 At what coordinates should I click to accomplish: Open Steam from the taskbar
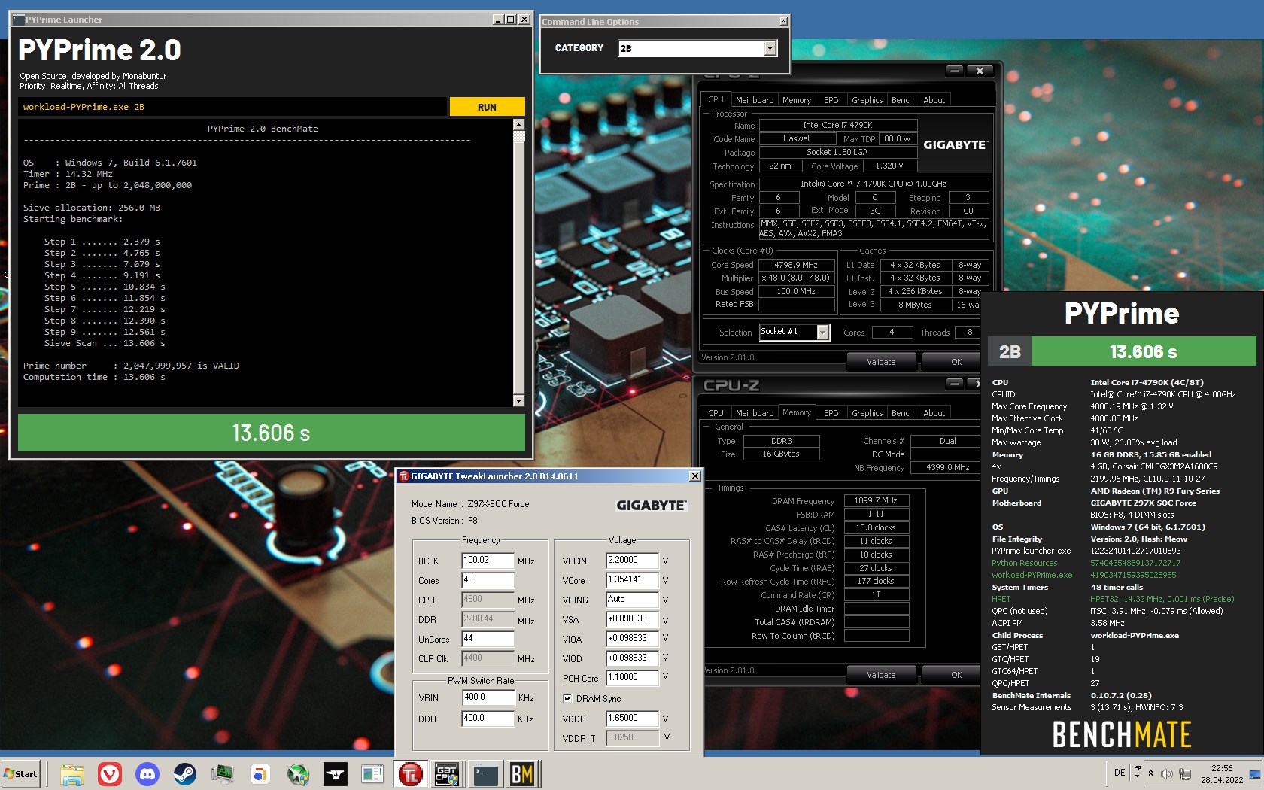184,774
